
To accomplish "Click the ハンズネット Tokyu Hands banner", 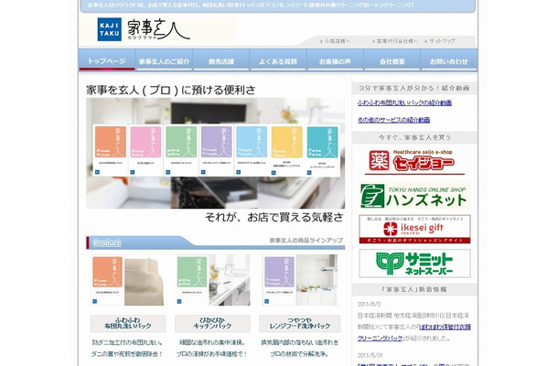I will click(414, 196).
